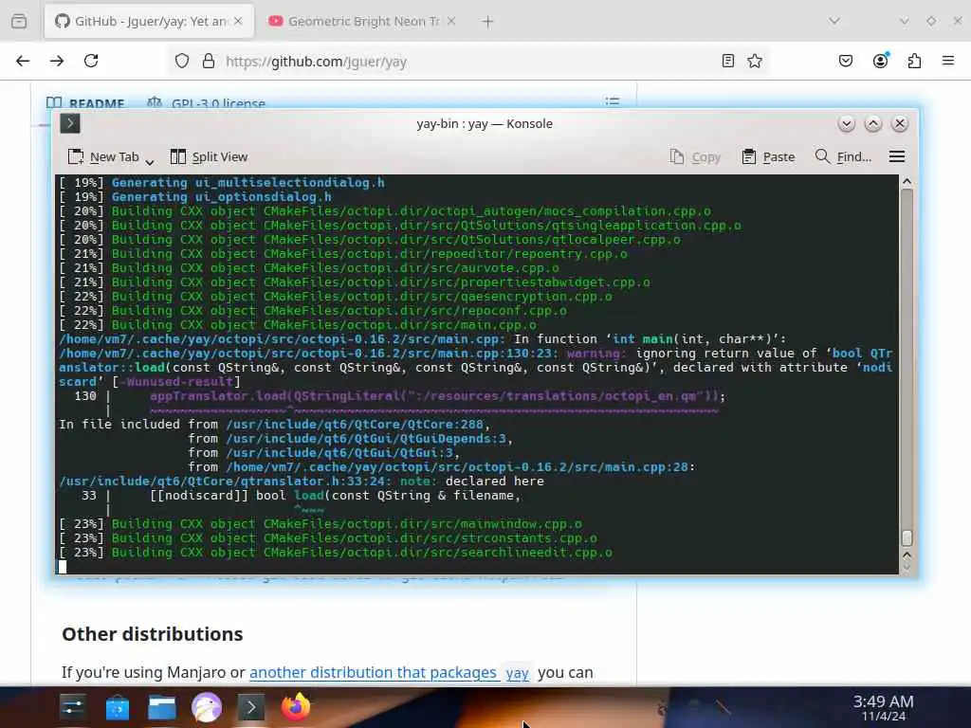Screen dimensions: 971x728
Task: Open a new Firefox tab
Action: 488,22
